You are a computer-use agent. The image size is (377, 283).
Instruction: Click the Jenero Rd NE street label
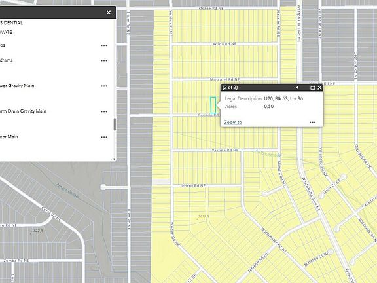(x=193, y=186)
